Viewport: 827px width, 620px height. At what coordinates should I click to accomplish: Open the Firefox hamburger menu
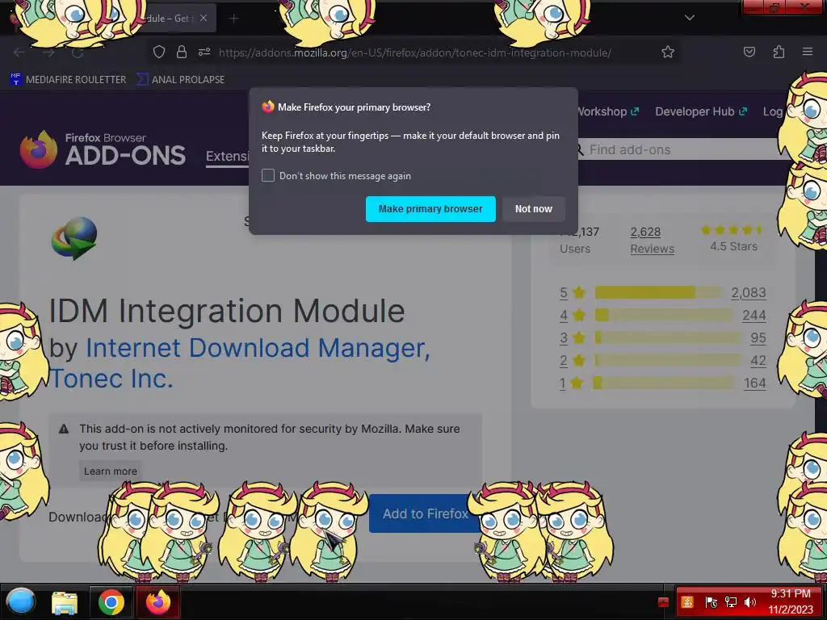(x=808, y=52)
